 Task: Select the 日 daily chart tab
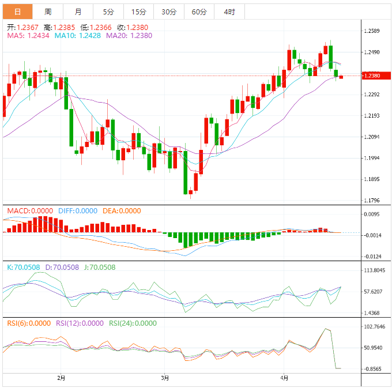[17, 12]
